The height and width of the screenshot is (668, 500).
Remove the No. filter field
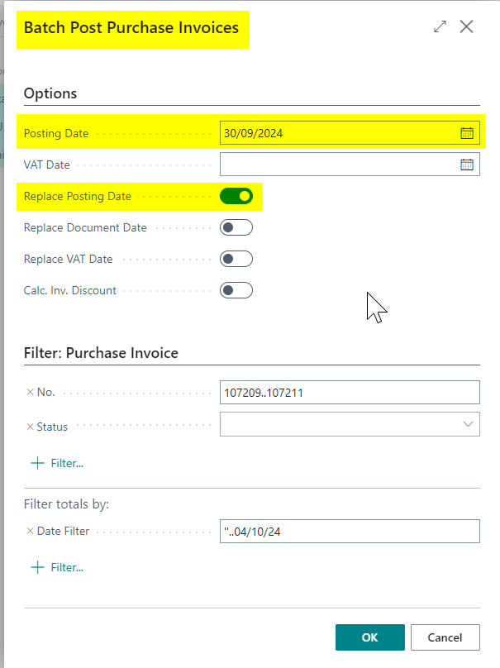(30, 393)
